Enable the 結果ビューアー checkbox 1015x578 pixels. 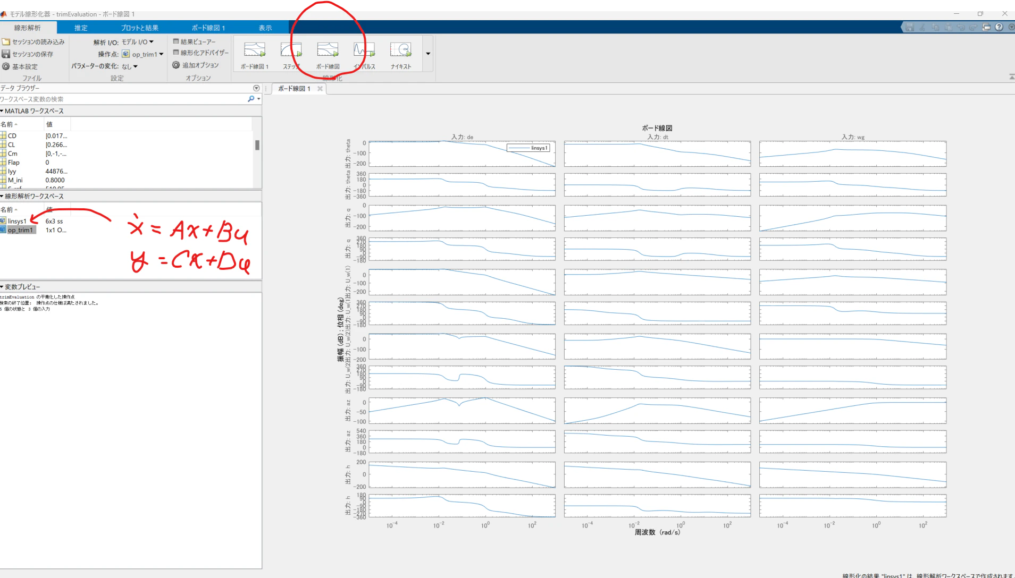click(176, 41)
